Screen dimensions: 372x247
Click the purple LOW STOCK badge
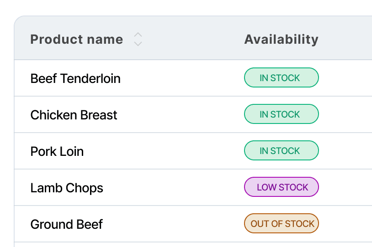pyautogui.click(x=281, y=187)
